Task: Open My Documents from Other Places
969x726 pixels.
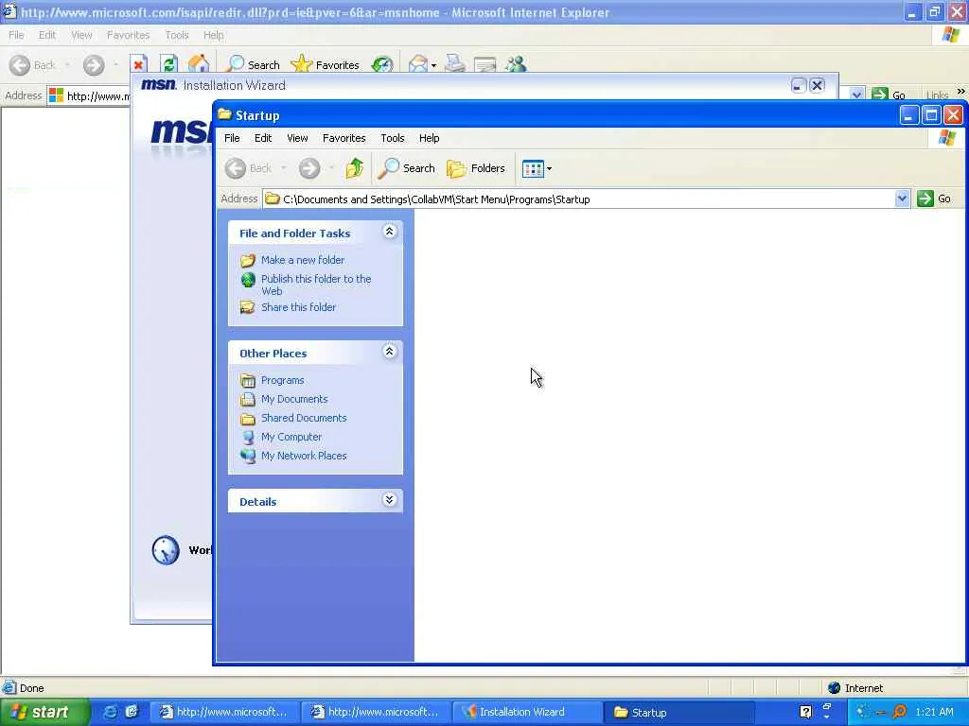Action: 294,399
